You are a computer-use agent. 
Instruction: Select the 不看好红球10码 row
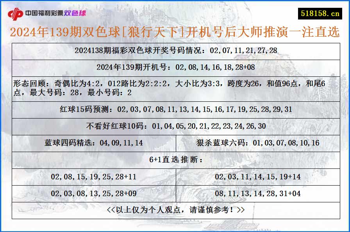(x=175, y=126)
